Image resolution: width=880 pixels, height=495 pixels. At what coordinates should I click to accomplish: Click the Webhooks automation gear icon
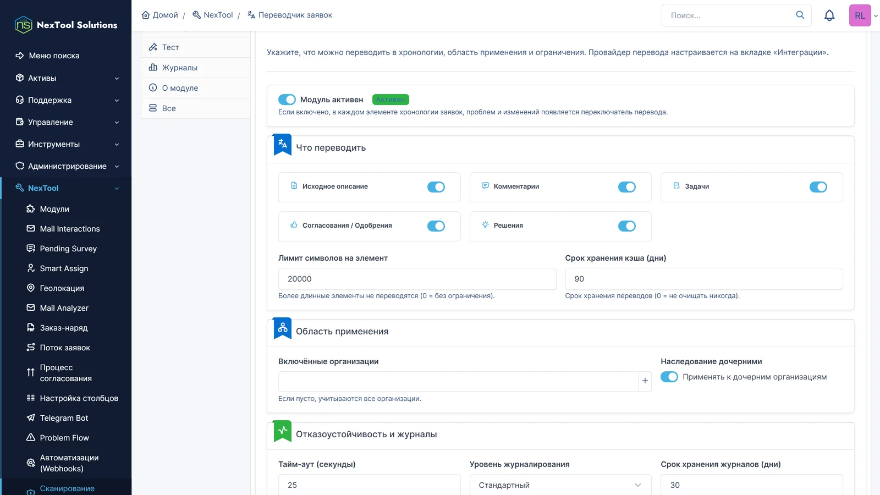[31, 463]
